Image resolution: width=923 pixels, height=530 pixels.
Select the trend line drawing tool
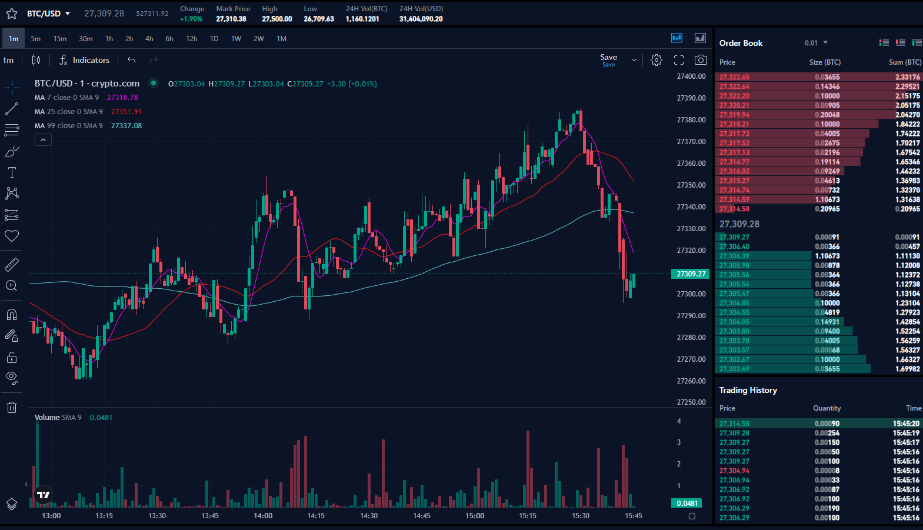pyautogui.click(x=12, y=109)
